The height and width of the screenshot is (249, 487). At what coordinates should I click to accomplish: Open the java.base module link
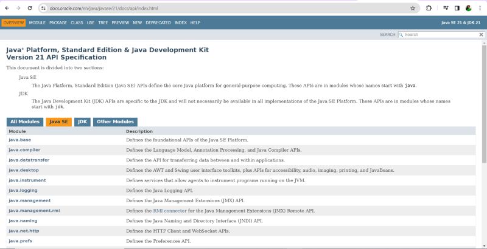click(19, 140)
